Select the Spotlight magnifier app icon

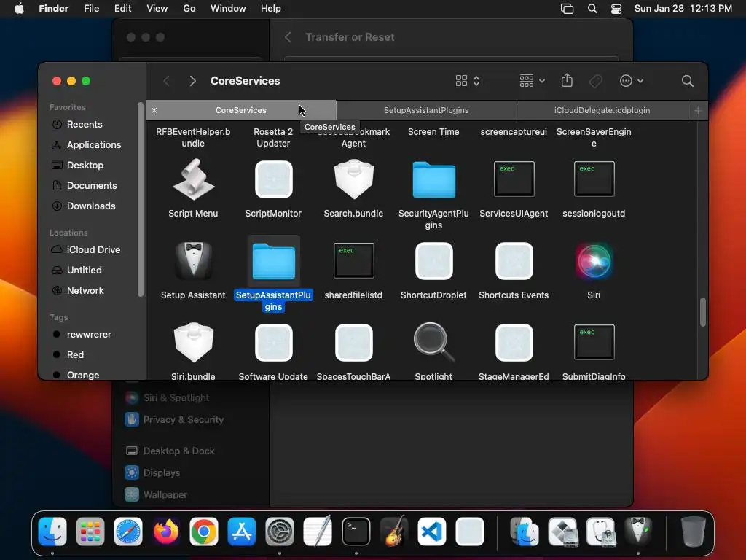[x=433, y=342]
